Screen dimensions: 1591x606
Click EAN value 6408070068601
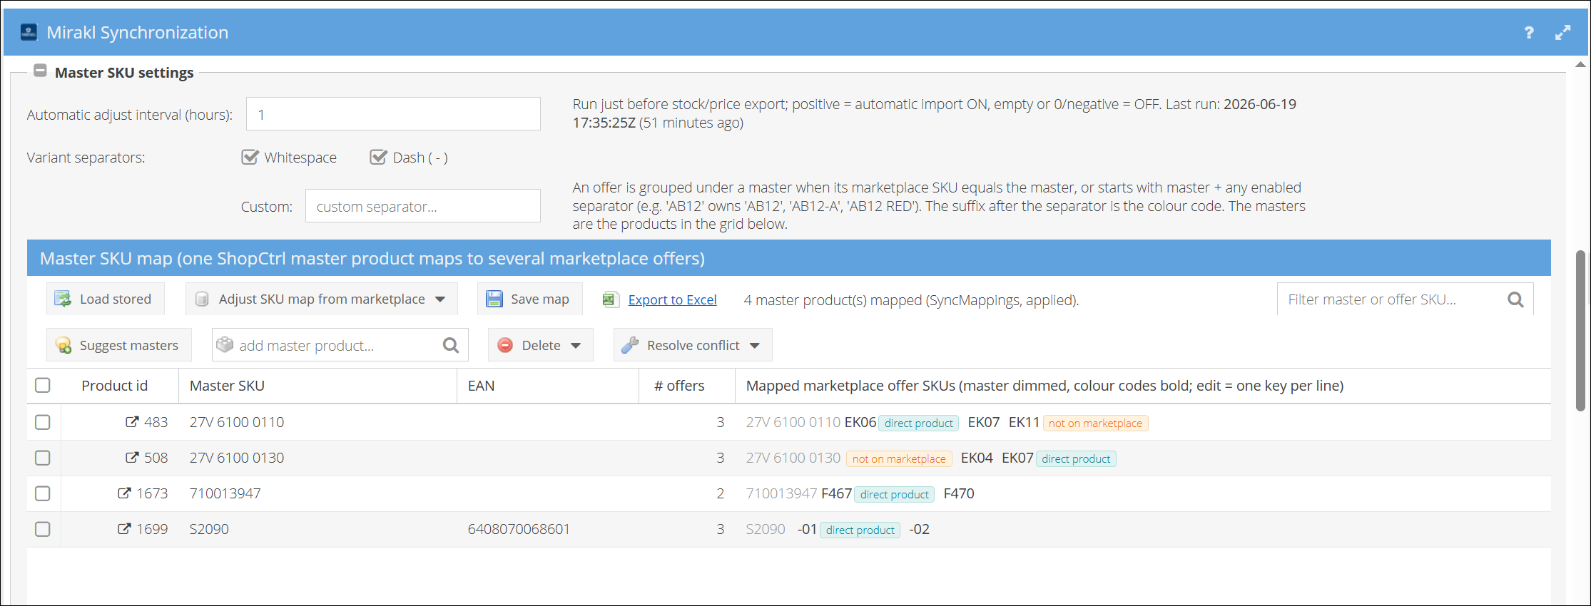pos(519,529)
